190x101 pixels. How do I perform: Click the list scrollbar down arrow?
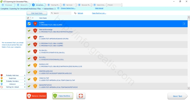(189, 88)
